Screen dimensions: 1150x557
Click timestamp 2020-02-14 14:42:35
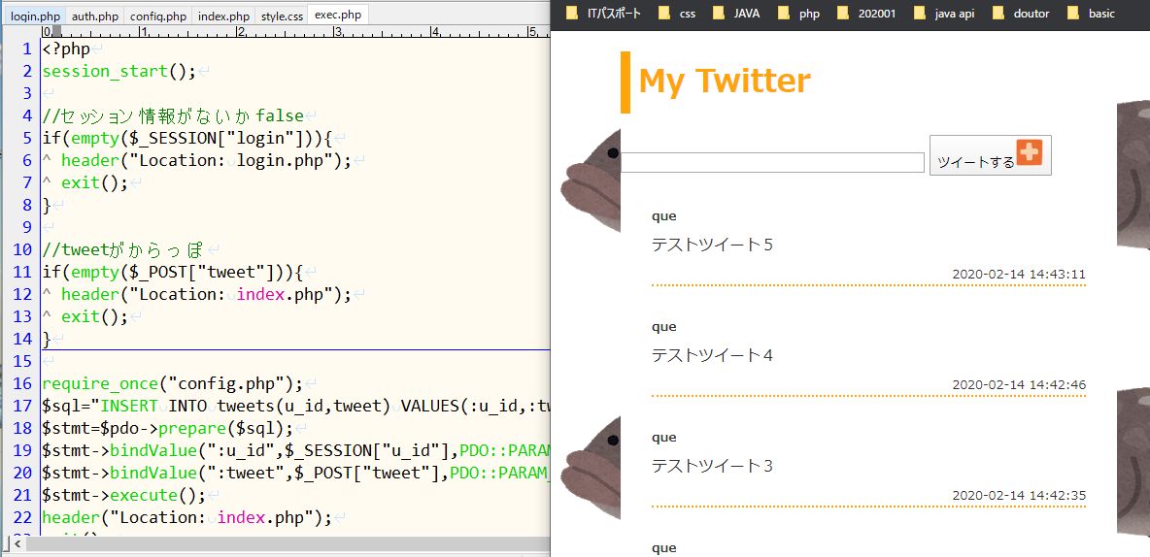[x=1019, y=496]
